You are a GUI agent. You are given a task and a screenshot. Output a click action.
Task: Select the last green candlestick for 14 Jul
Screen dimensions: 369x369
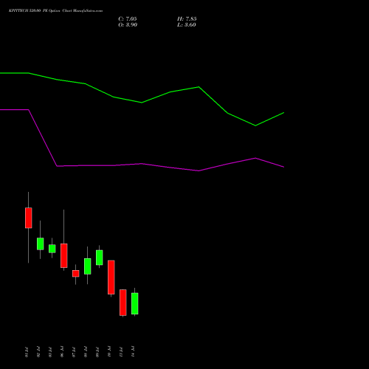pos(135,303)
